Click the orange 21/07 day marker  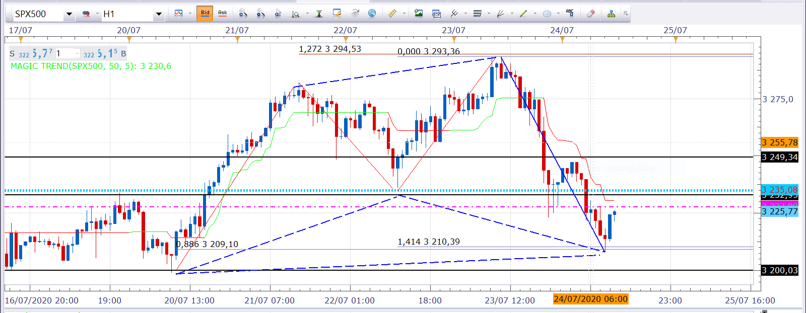pos(237,39)
